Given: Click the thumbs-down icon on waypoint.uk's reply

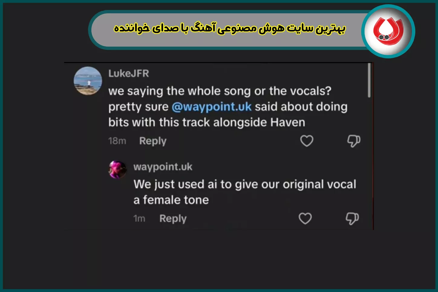Looking at the screenshot, I should pos(352,218).
